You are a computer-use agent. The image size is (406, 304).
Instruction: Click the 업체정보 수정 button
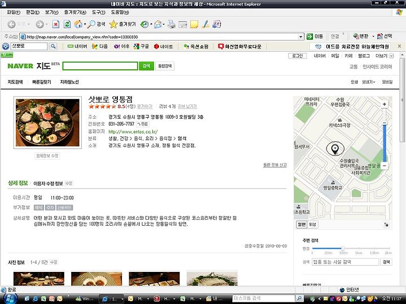(47, 155)
